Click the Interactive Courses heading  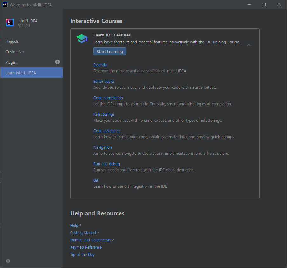click(96, 21)
